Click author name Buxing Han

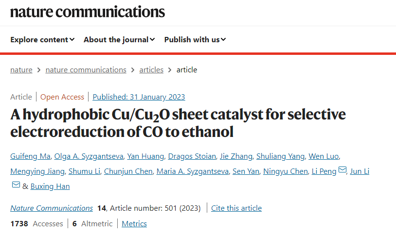50,186
